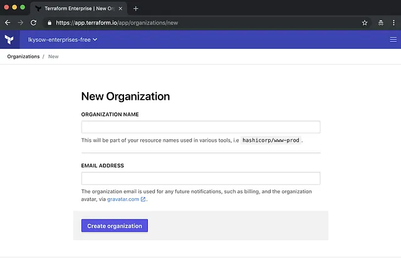401x274 pixels.
Task: Bookmark page with the star icon
Action: [365, 23]
